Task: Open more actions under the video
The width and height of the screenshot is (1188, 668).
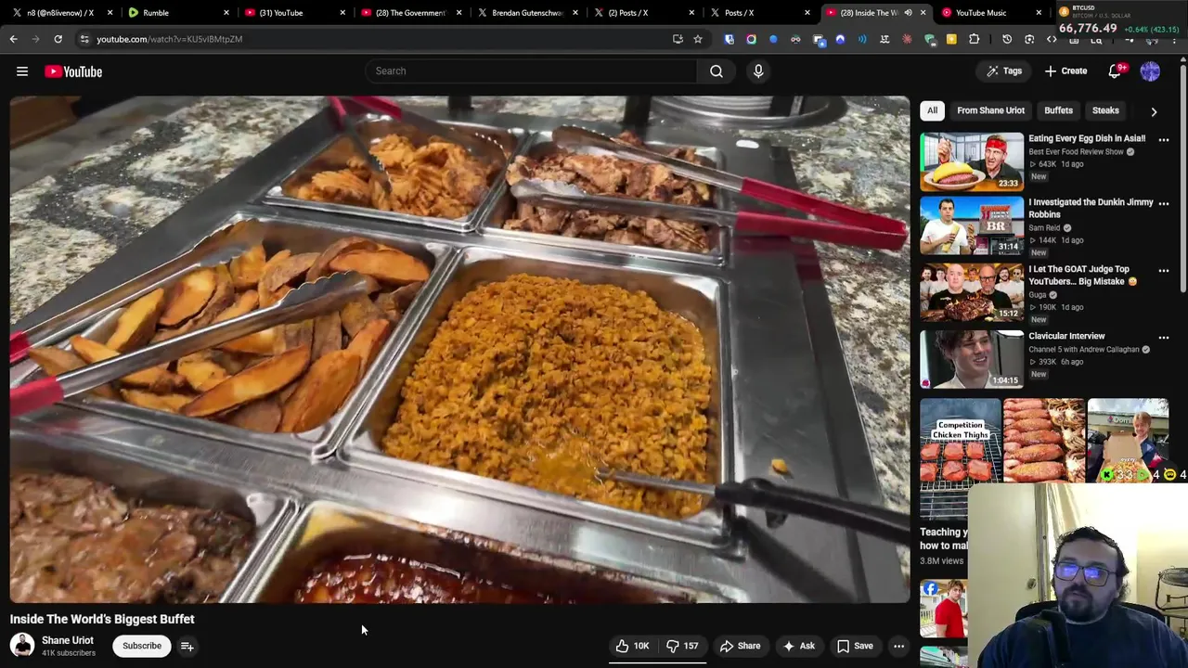Action: pos(898,646)
